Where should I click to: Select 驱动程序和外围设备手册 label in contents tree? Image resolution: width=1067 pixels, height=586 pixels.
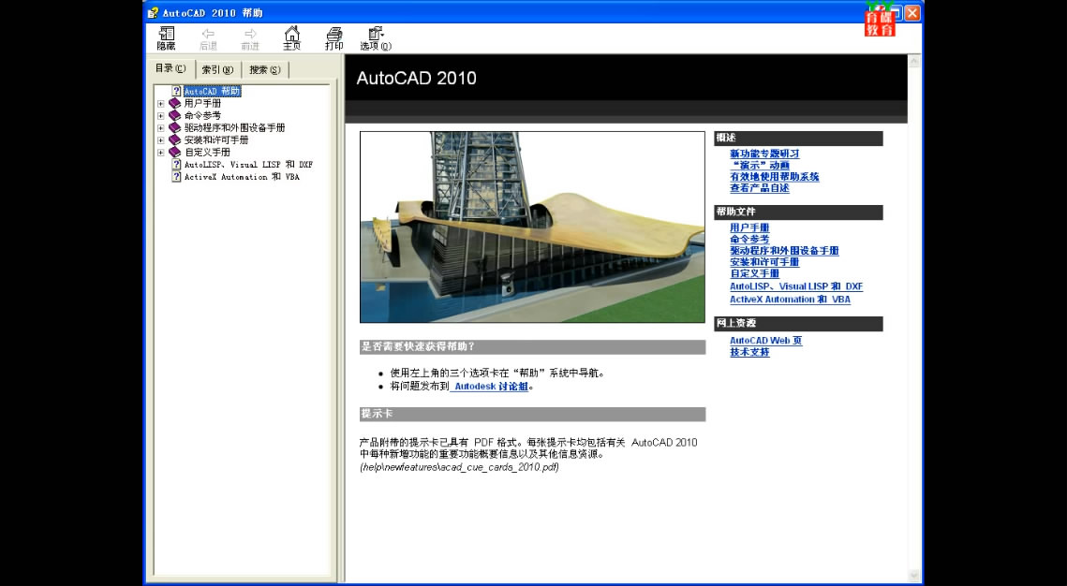(234, 128)
